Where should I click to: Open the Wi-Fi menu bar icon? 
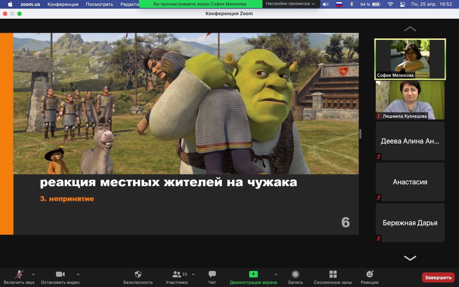[x=390, y=4]
